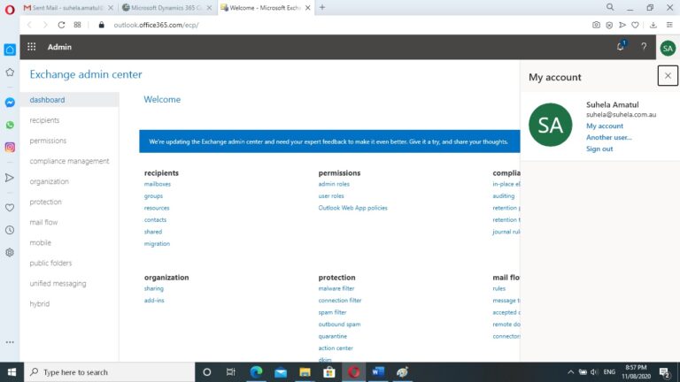
Task: Switch to the Microsoft Dynamics 365 tab
Action: (166, 8)
